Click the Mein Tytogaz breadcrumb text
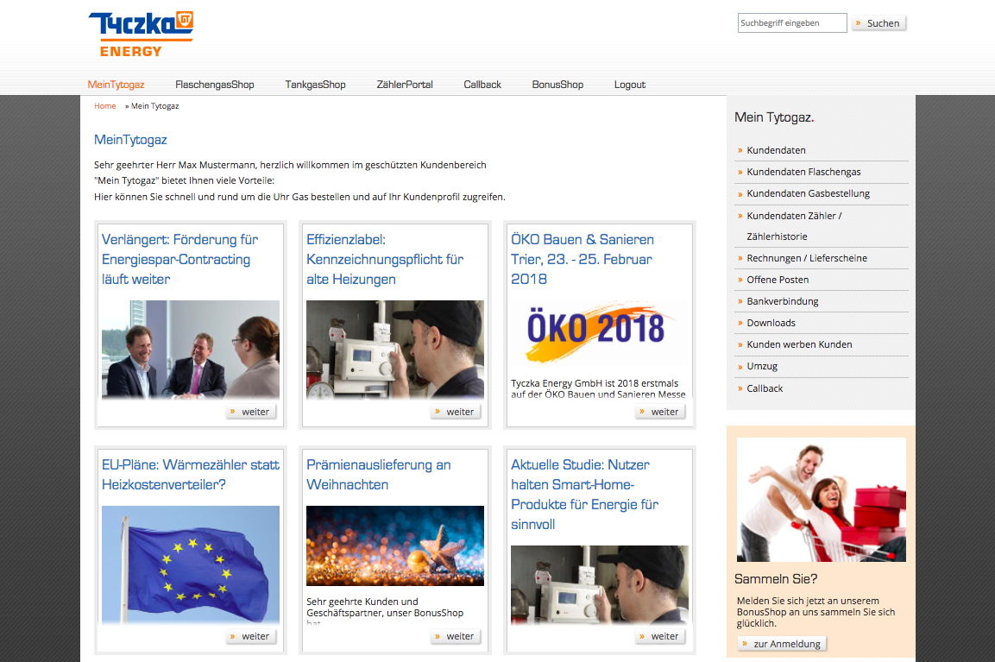The image size is (995, 662). click(x=154, y=106)
